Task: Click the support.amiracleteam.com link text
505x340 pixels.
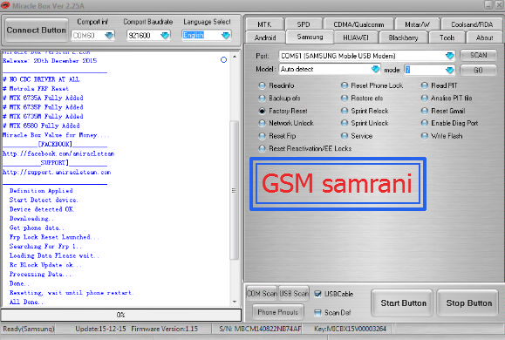Action: pyautogui.click(x=57, y=173)
